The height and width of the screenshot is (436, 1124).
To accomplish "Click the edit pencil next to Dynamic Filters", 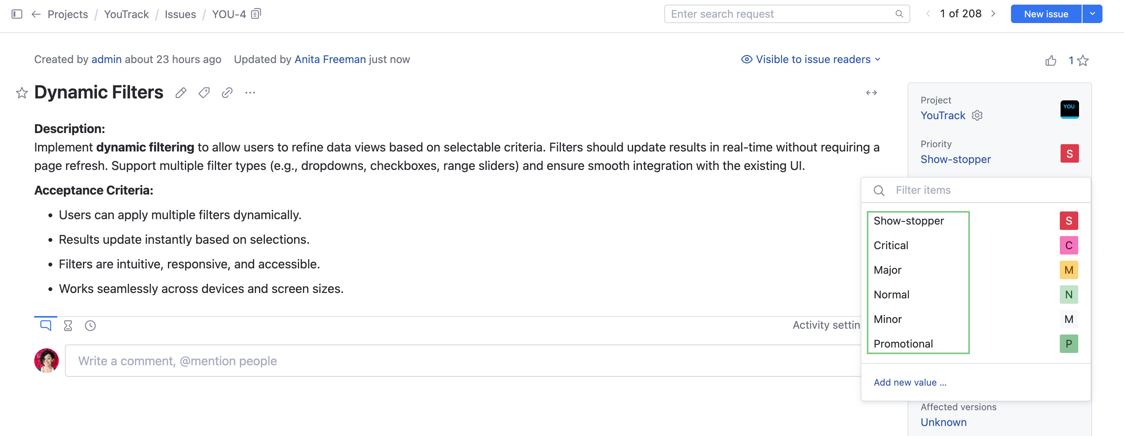I will [181, 93].
